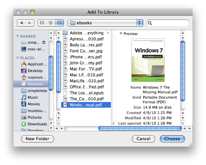Image resolution: width=206 pixels, height=165 pixels.
Task: Click New Folder button
Action: 38,139
